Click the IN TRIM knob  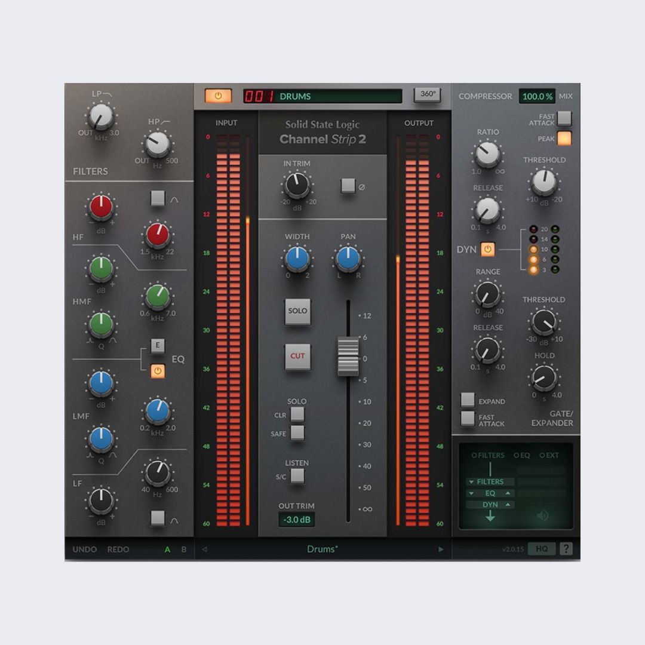(297, 185)
